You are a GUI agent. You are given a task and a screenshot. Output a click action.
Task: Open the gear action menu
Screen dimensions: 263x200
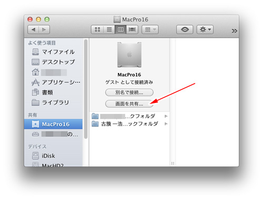click(x=205, y=29)
